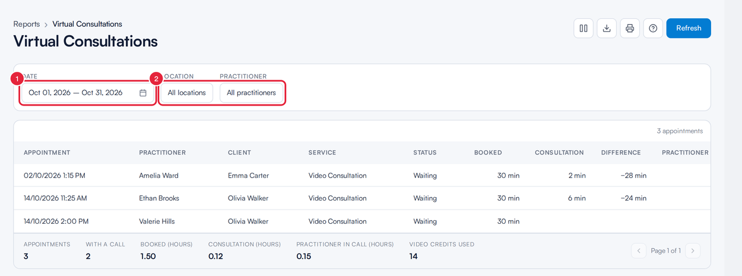Click the Status column header
The width and height of the screenshot is (742, 276).
(x=425, y=153)
